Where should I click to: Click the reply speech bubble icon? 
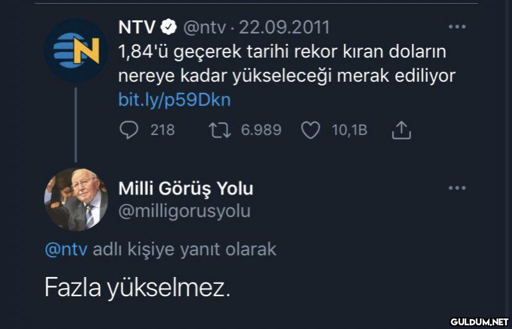tap(128, 130)
